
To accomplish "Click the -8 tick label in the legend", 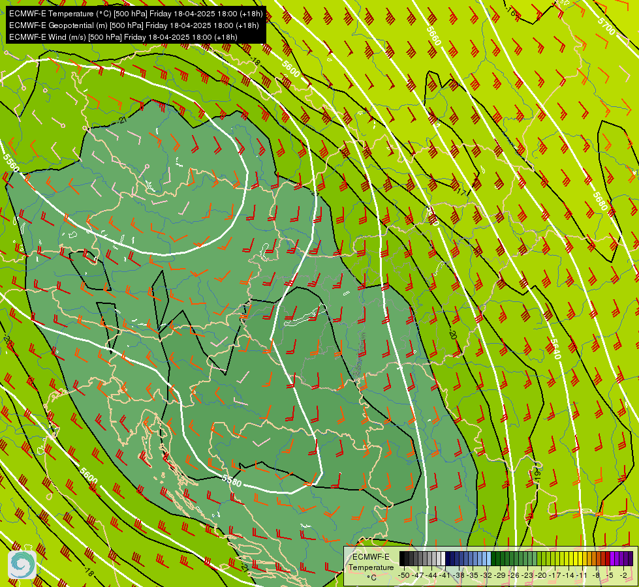I will (597, 575).
